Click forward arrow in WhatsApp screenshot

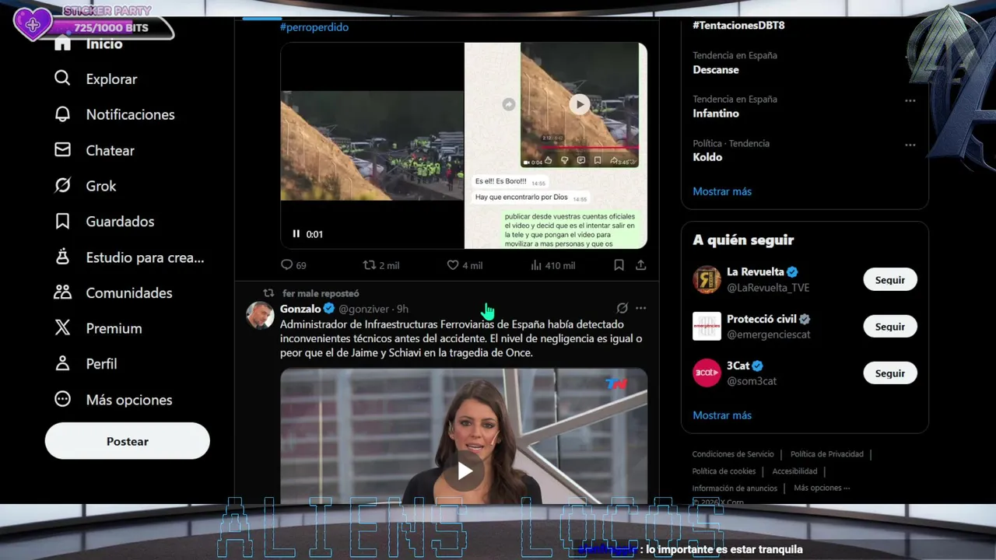(x=508, y=104)
